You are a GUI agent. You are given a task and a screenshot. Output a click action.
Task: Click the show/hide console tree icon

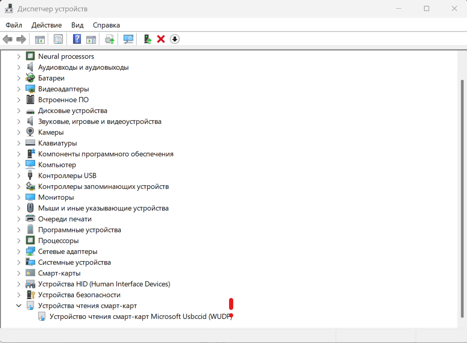coord(40,39)
